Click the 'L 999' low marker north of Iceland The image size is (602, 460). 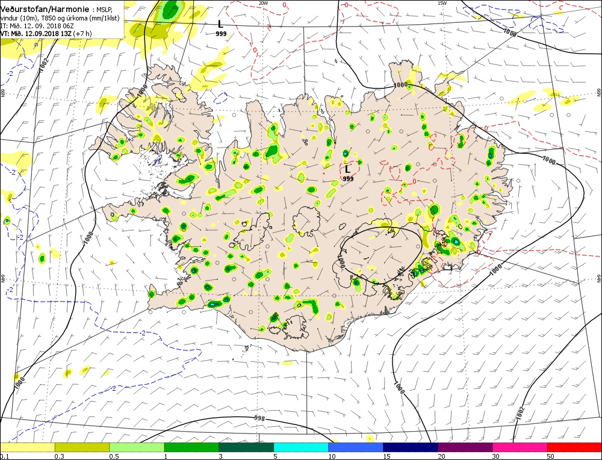(x=220, y=28)
